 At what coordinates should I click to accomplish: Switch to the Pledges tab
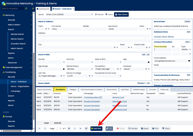coord(73,90)
